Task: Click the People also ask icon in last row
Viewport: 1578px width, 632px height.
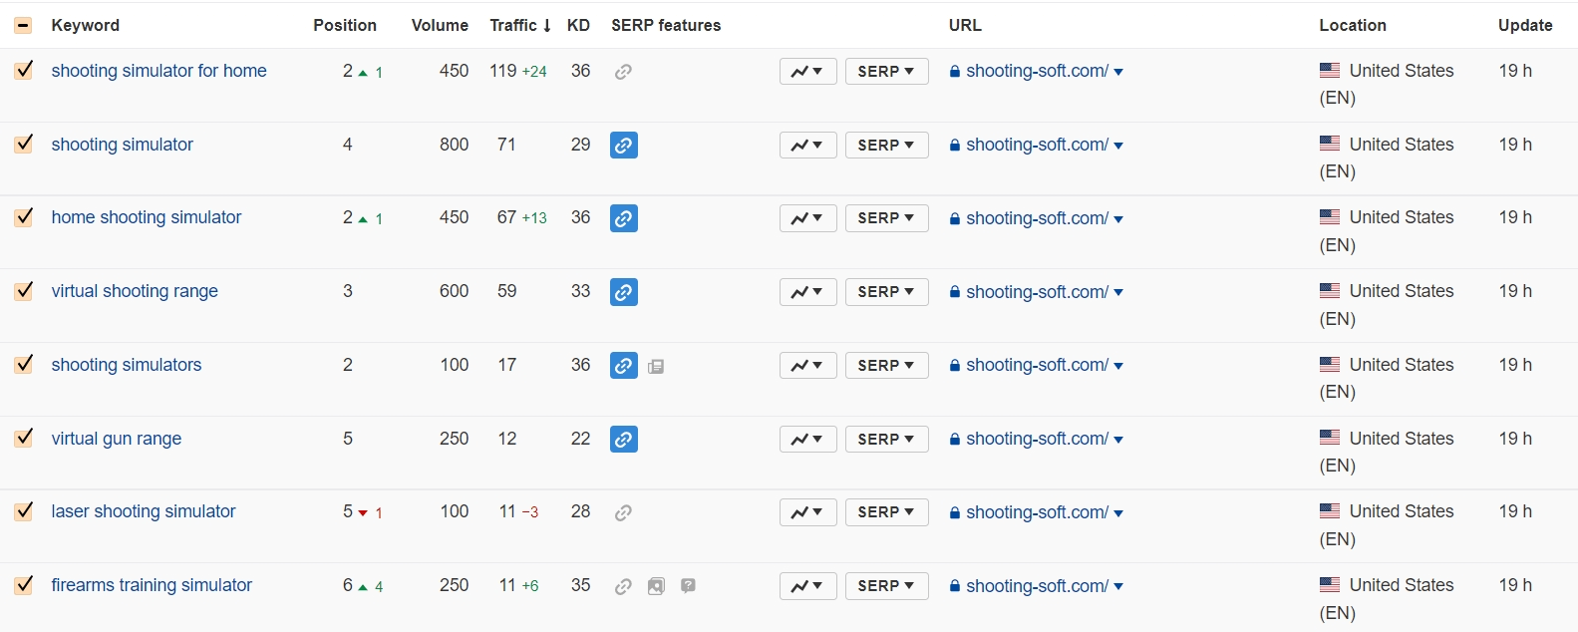Action: [x=688, y=586]
